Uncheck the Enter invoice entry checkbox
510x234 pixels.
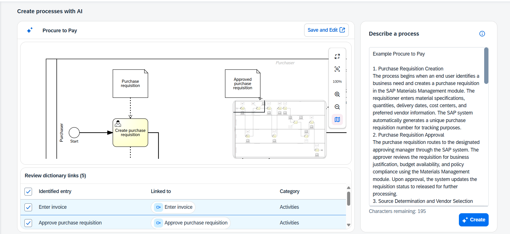(x=28, y=207)
